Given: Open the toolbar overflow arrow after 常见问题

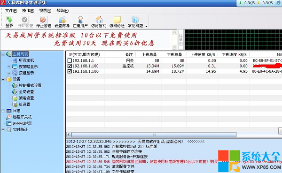Looking at the screenshot, I should (x=146, y=26).
